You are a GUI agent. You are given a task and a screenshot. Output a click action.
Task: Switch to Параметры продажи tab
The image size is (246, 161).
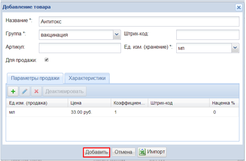(x=35, y=78)
